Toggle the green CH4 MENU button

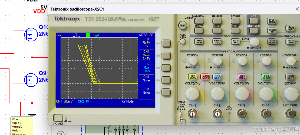(266, 77)
